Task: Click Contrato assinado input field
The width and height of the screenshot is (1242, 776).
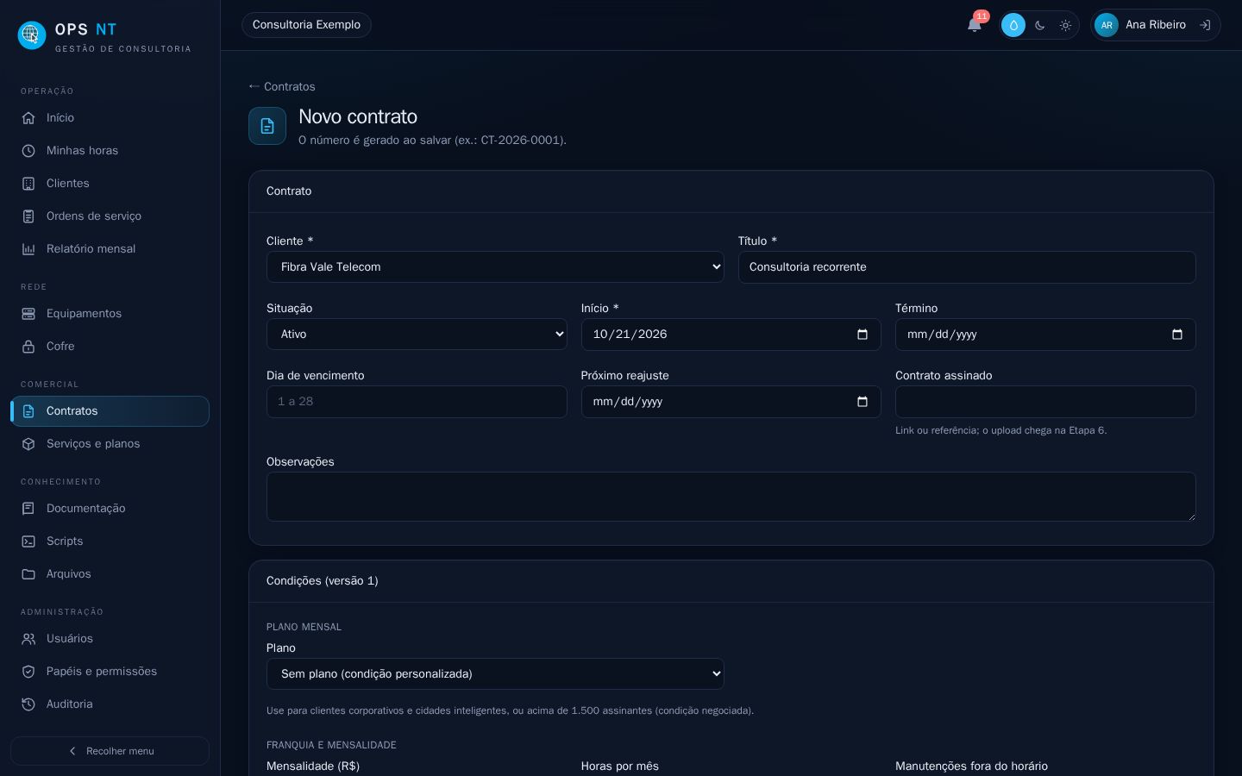Action: click(1045, 402)
